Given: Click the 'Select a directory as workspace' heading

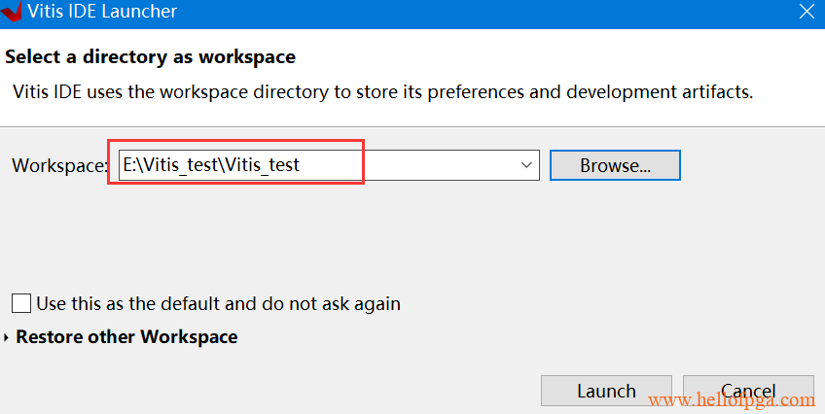Looking at the screenshot, I should [x=151, y=56].
